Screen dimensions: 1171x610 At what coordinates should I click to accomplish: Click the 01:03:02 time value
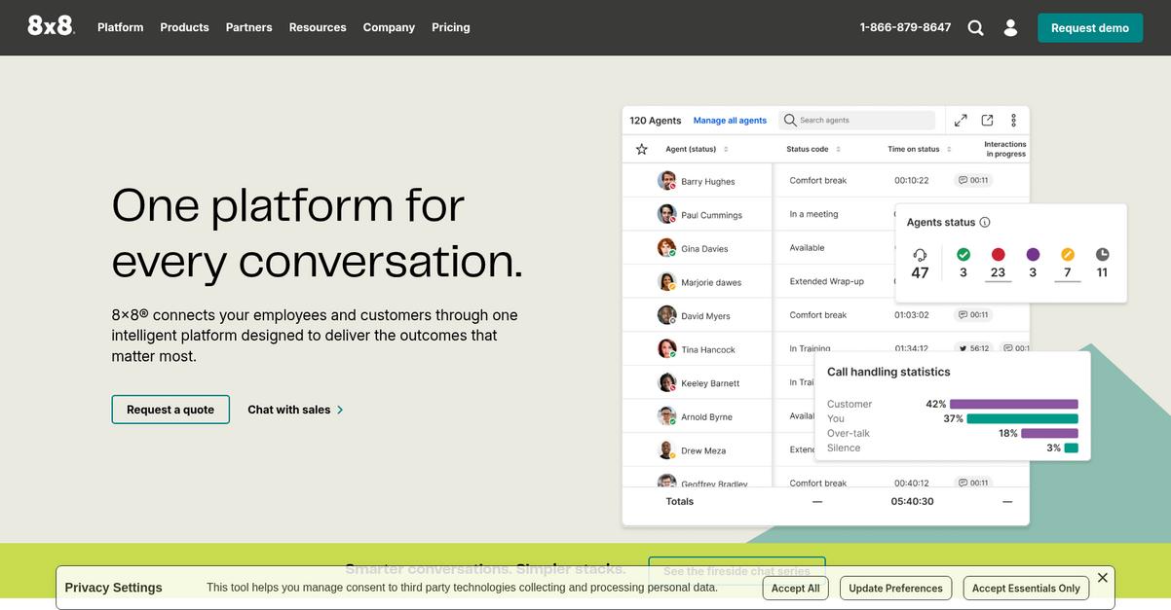click(911, 315)
